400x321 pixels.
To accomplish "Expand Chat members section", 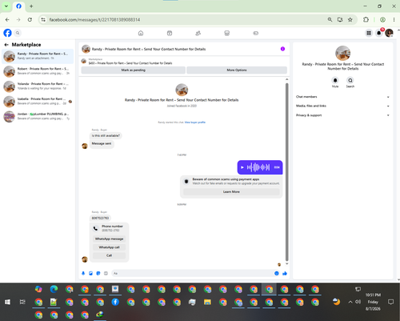I will pyautogui.click(x=342, y=97).
